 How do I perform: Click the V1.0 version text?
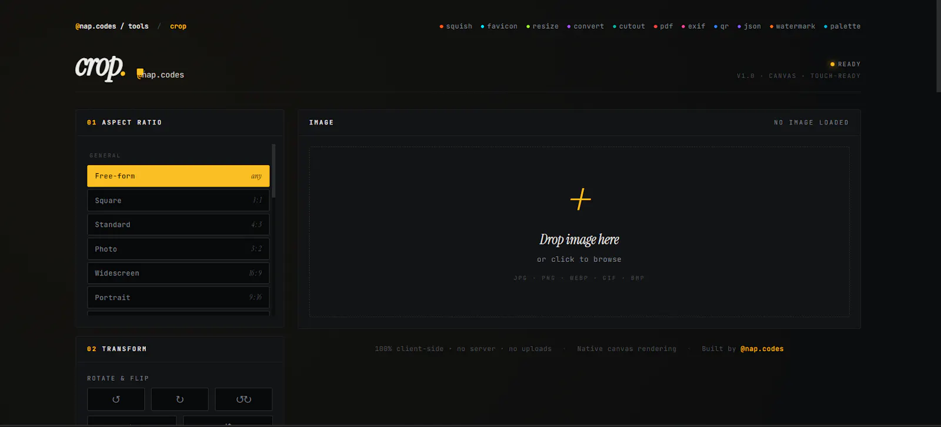746,76
